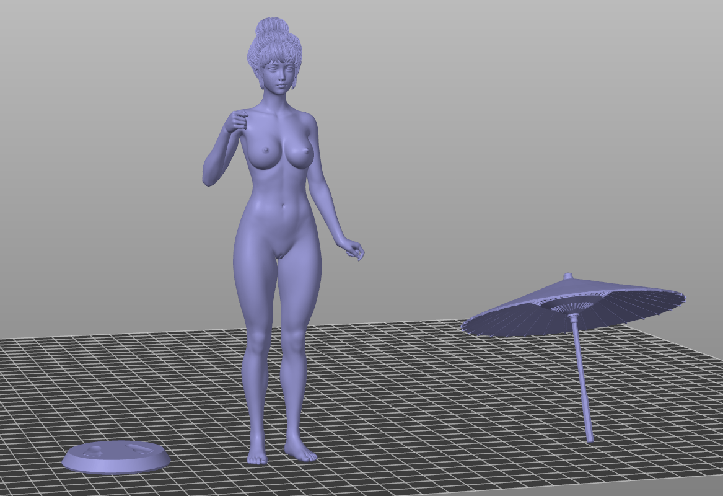Screen dimensions: 723x496
Task: Click the figurine's knee
Action: pyautogui.click(x=290, y=347)
